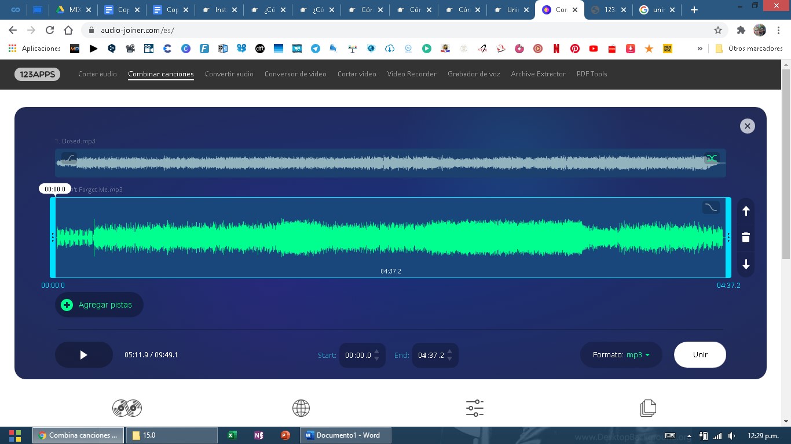
Task: Show hidden bookmarks with the chevron arrows
Action: pyautogui.click(x=700, y=48)
